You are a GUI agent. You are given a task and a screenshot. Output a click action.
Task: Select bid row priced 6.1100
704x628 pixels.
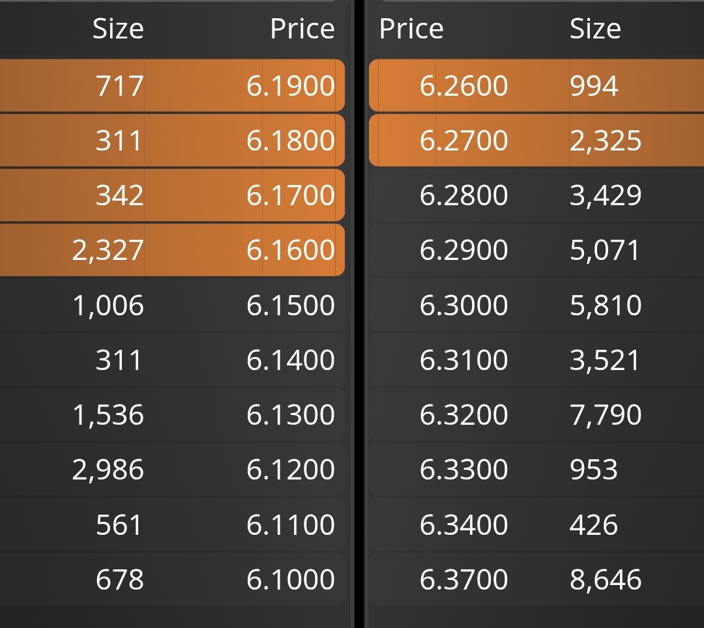172,524
